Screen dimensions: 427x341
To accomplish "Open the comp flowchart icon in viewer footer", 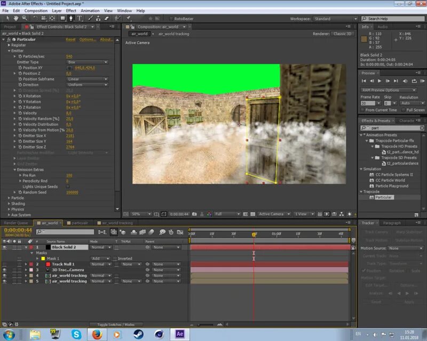I will point(342,214).
